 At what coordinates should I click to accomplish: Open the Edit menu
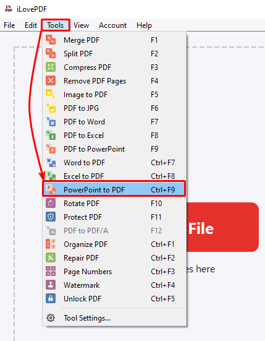tap(31, 25)
